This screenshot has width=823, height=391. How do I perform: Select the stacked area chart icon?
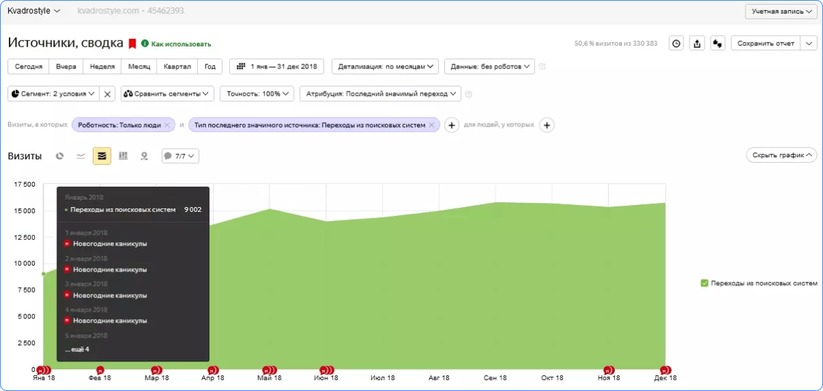click(x=102, y=156)
